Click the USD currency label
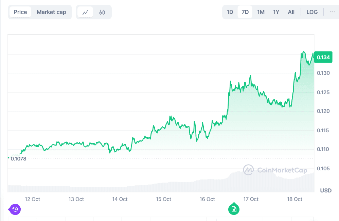 326,190
